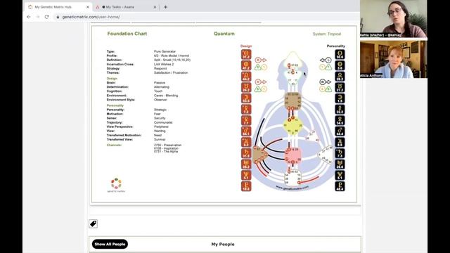Reload the page with the refresh icon
The image size is (450, 253).
(47, 17)
